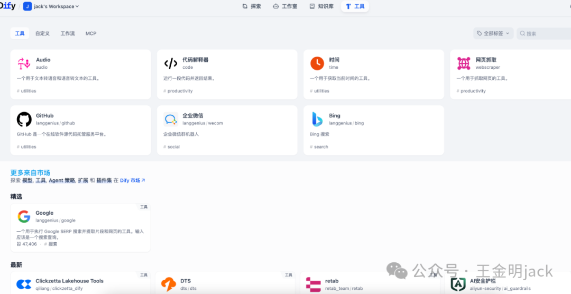Open the Audio tool card title
This screenshot has height=294, width=571.
(43, 60)
